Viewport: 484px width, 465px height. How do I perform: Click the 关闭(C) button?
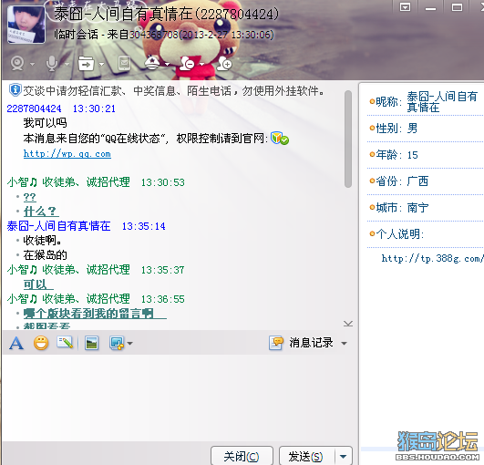click(242, 456)
